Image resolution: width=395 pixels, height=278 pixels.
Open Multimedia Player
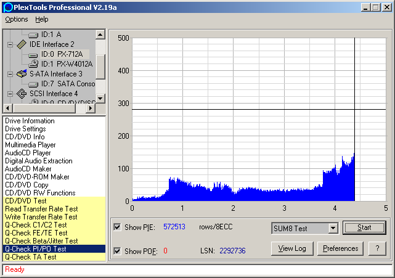coord(54,145)
